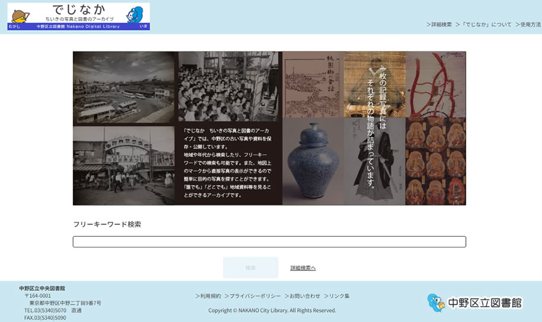
Task: Click the red-lined old map image
Action: click(435, 85)
